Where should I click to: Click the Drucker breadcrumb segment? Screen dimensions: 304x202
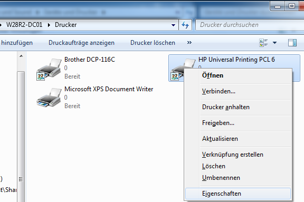tap(66, 25)
